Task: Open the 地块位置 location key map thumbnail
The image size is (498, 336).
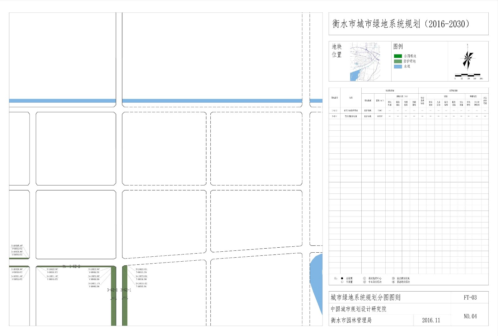Action: pos(365,62)
